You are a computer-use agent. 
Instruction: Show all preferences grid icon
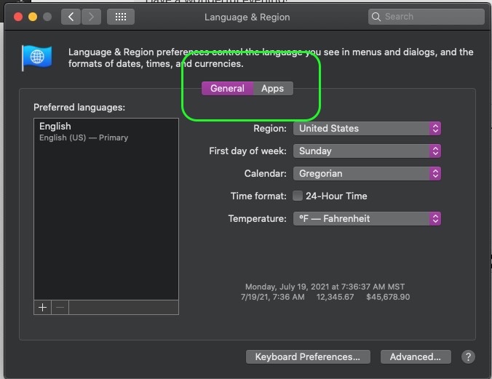coord(121,17)
